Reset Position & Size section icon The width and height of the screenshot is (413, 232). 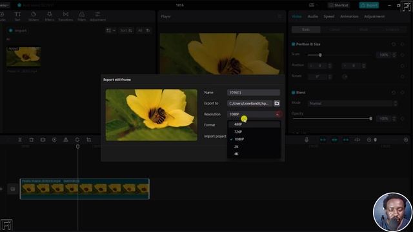click(394, 44)
